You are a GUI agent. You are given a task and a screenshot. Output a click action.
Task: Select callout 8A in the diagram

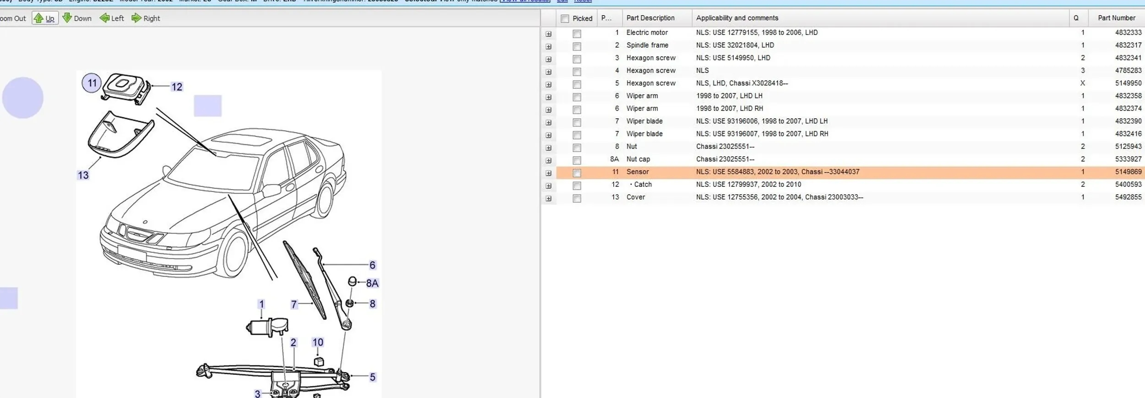pyautogui.click(x=372, y=283)
